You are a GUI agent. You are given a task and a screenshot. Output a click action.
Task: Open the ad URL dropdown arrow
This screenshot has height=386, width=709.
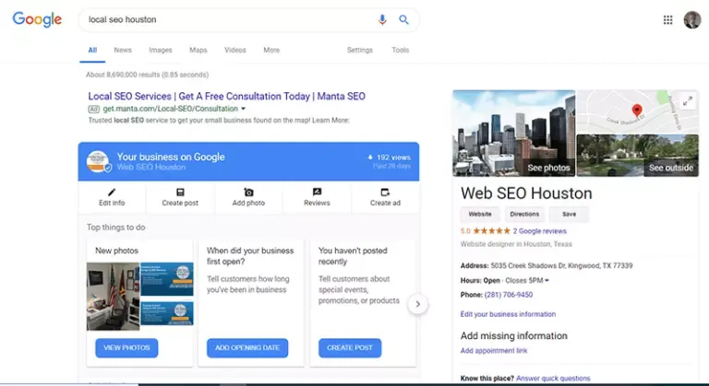(x=244, y=109)
